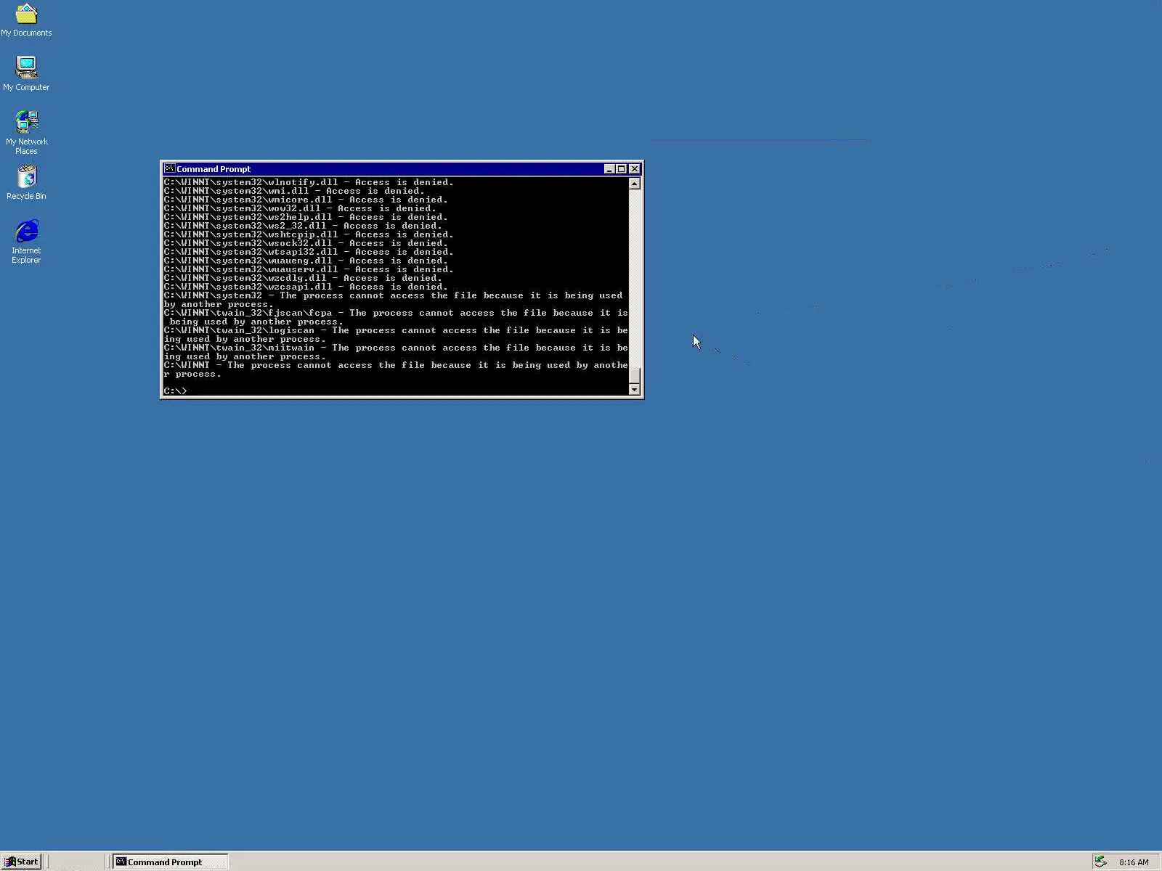Image resolution: width=1162 pixels, height=871 pixels.
Task: Select the My Computer desktop icon
Action: (26, 73)
